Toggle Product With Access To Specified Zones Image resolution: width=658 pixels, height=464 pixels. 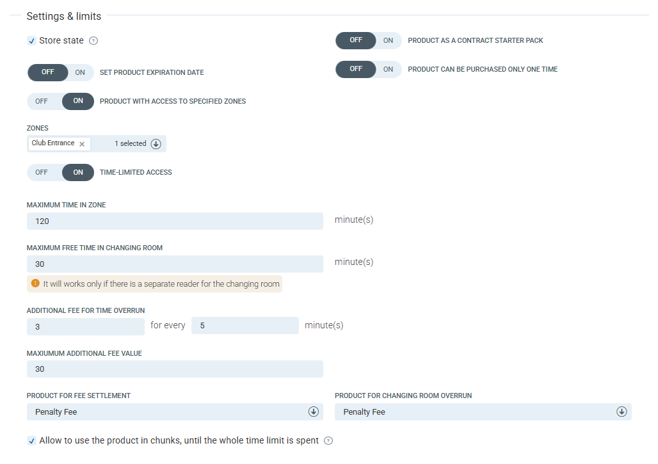click(x=42, y=101)
